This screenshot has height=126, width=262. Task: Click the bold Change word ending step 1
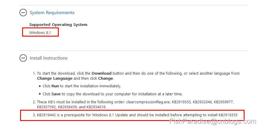pos(105,78)
